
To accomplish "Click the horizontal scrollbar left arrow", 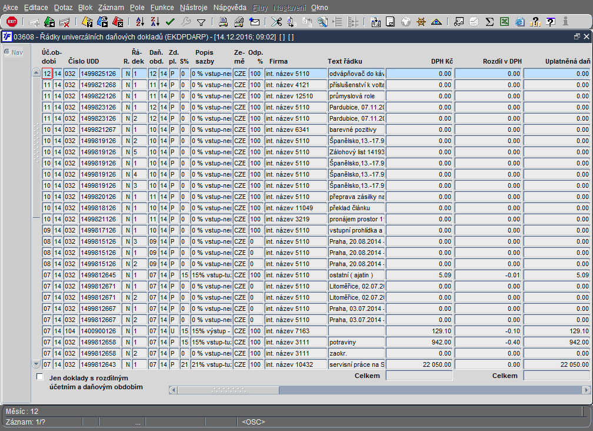I will point(173,390).
